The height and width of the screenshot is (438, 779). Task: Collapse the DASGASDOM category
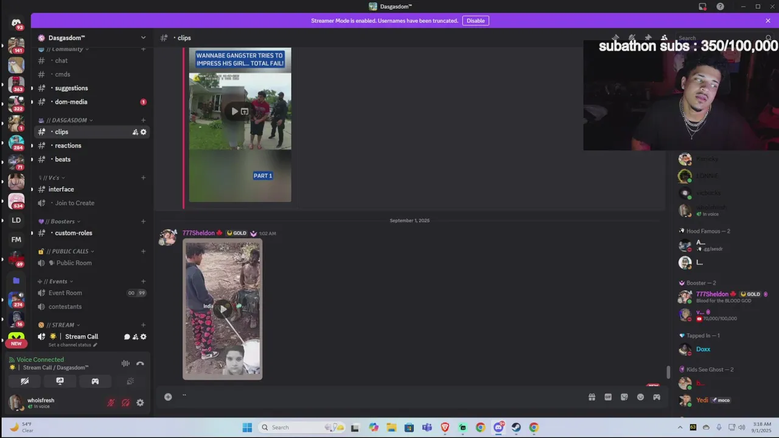[x=65, y=120]
